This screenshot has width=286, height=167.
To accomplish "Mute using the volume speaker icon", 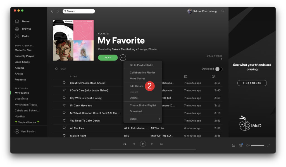I will point(248,145).
